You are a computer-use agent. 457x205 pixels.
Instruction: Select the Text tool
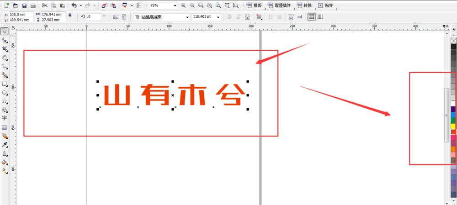[5, 118]
